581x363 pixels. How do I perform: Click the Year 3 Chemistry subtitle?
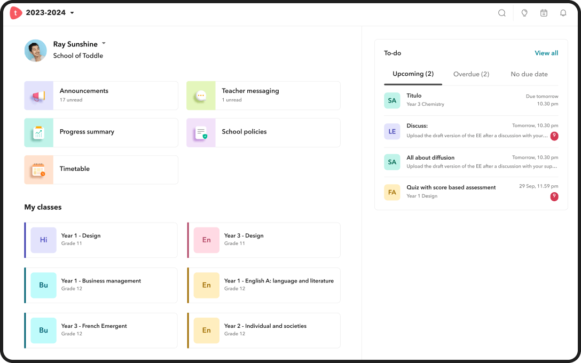click(x=426, y=105)
